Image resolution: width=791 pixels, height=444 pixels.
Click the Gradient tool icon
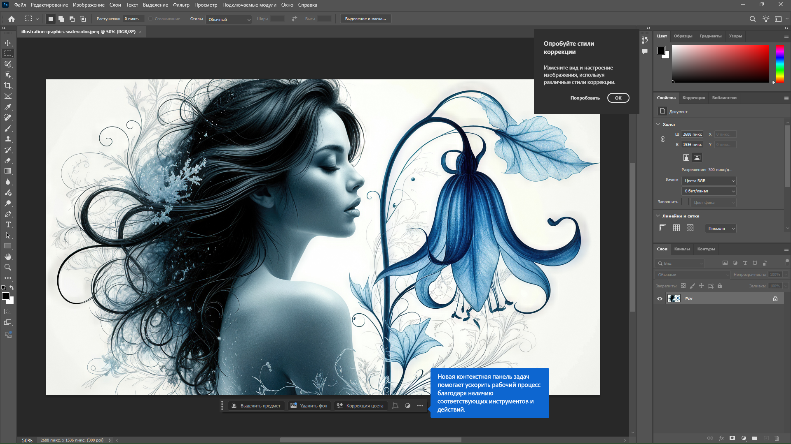[x=8, y=171]
